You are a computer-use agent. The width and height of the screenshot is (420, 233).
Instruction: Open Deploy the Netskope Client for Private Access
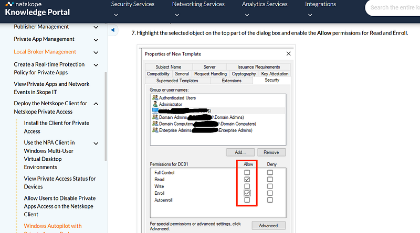[x=50, y=107]
